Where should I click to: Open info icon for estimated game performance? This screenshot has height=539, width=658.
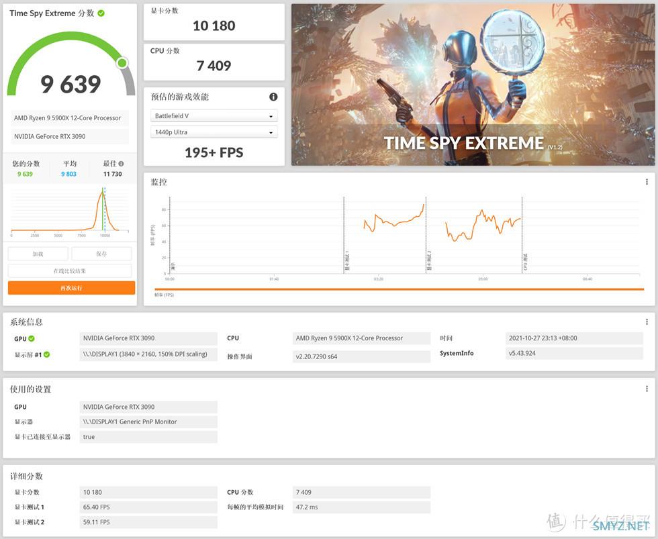[x=273, y=97]
